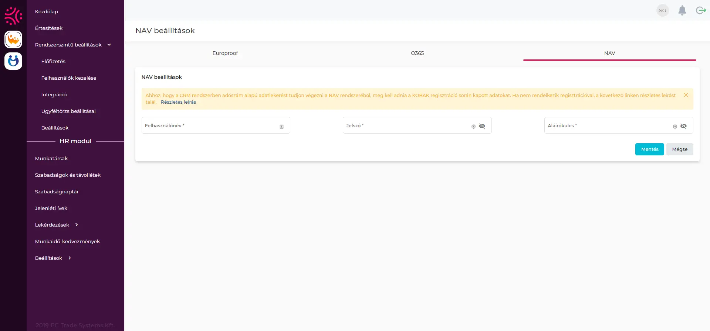Open the SG user avatar
710x331 pixels.
pos(662,10)
